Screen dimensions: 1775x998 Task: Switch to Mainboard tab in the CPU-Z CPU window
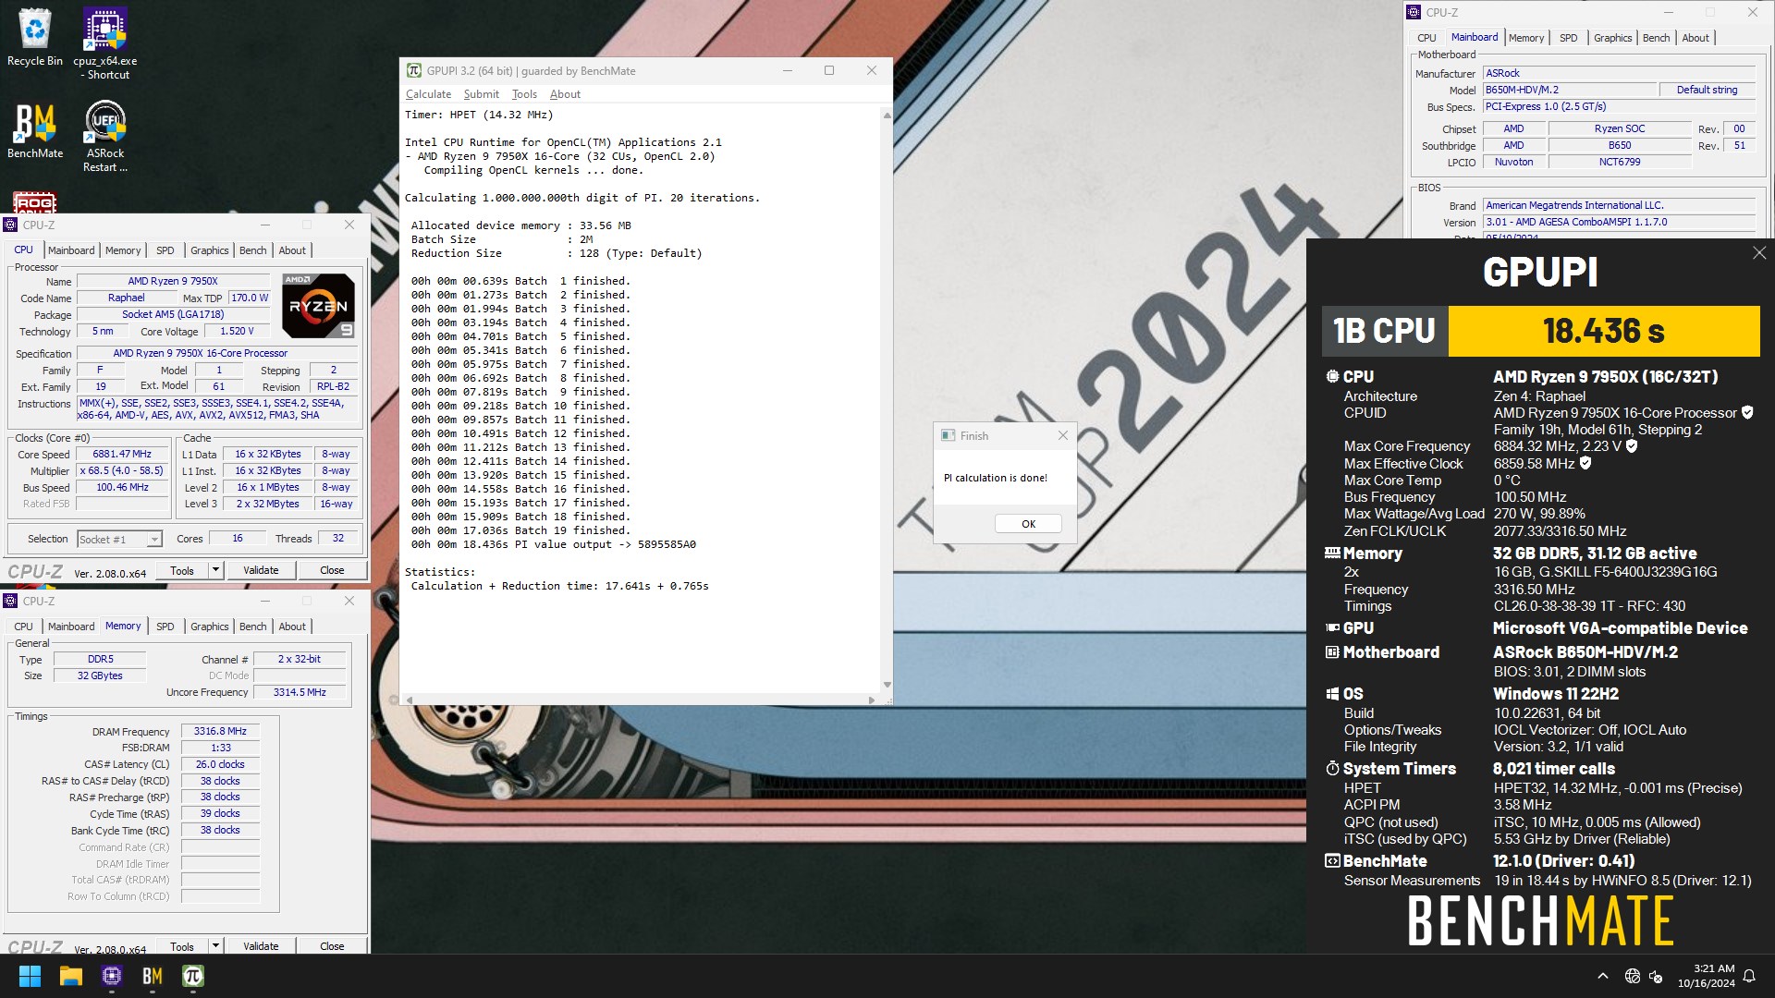click(x=71, y=250)
